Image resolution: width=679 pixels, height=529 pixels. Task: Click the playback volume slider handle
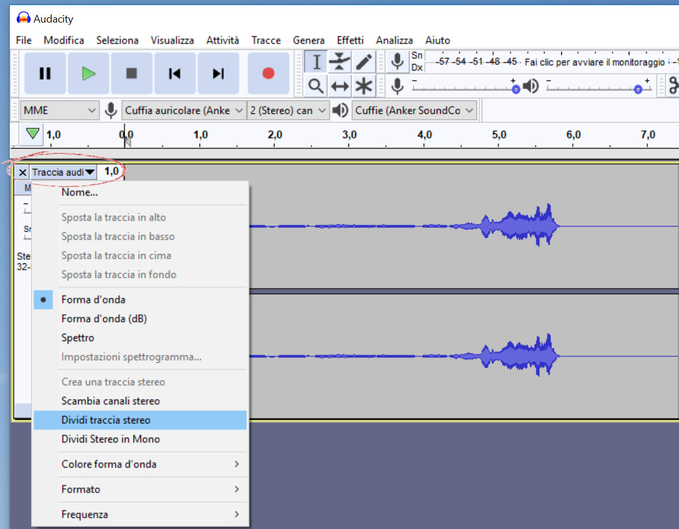click(x=638, y=90)
